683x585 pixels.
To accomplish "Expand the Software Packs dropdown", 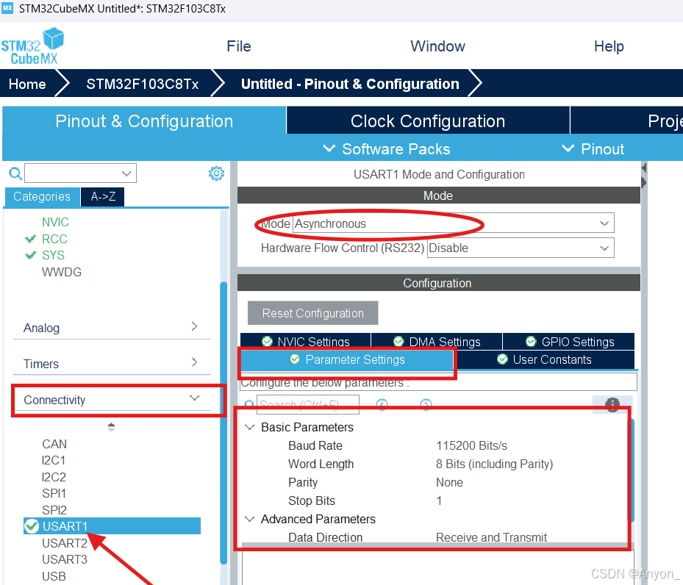I will coord(387,149).
